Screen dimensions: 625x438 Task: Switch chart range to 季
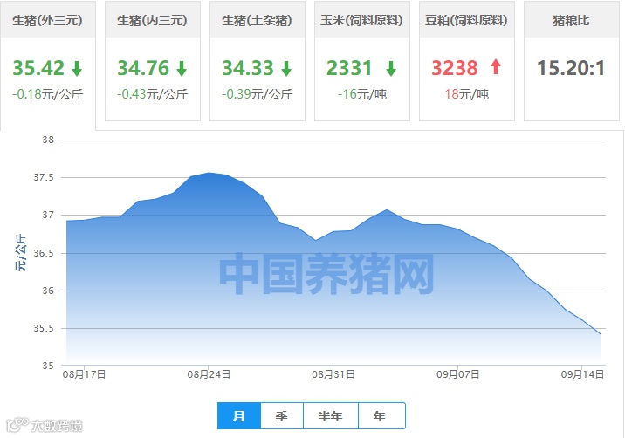pyautogui.click(x=282, y=416)
